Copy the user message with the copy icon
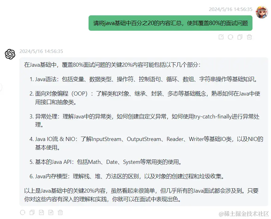This screenshot has width=271, height=219. point(240,37)
